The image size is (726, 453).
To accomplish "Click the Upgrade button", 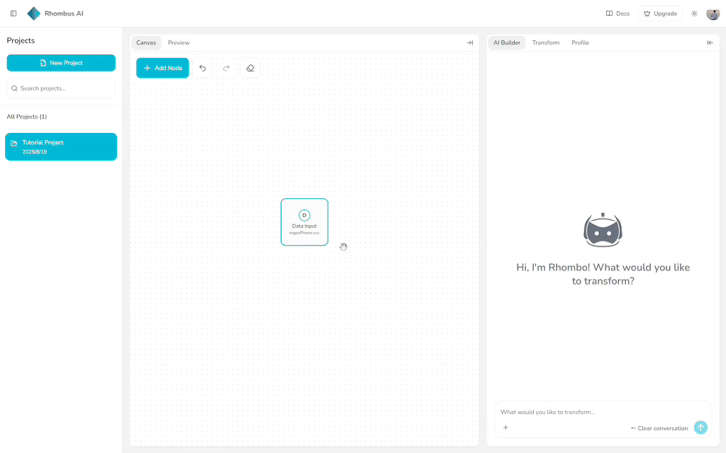I will pyautogui.click(x=660, y=13).
